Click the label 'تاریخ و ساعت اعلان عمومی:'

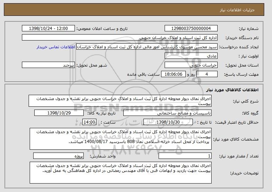102,29
